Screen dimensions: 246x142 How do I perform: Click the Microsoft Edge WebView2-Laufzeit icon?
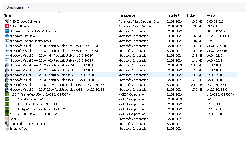[7, 31]
